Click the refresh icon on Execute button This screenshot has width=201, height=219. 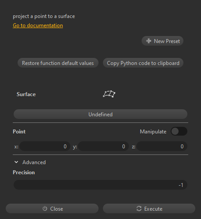[x=139, y=208]
